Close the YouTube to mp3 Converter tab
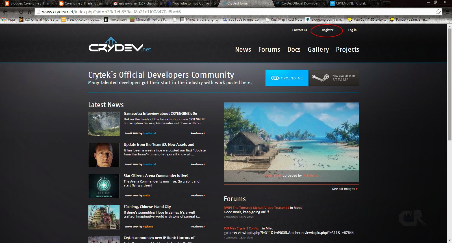This screenshot has height=243, width=452. [x=215, y=3]
